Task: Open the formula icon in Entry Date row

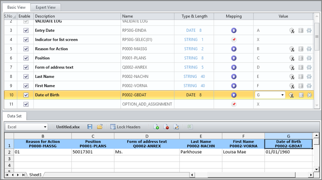Action: [x=292, y=31]
